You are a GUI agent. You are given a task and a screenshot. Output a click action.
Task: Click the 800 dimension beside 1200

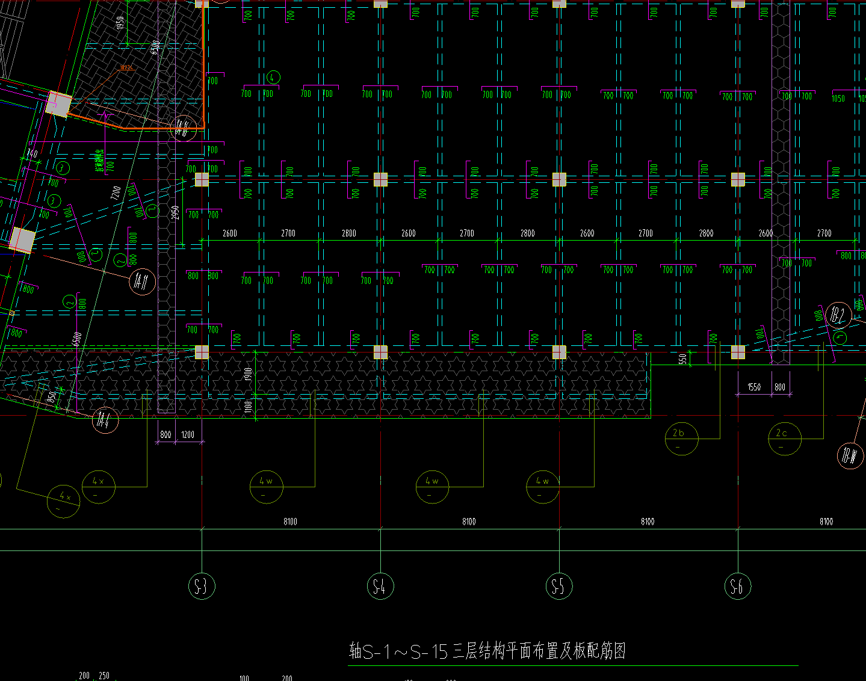[x=165, y=434]
